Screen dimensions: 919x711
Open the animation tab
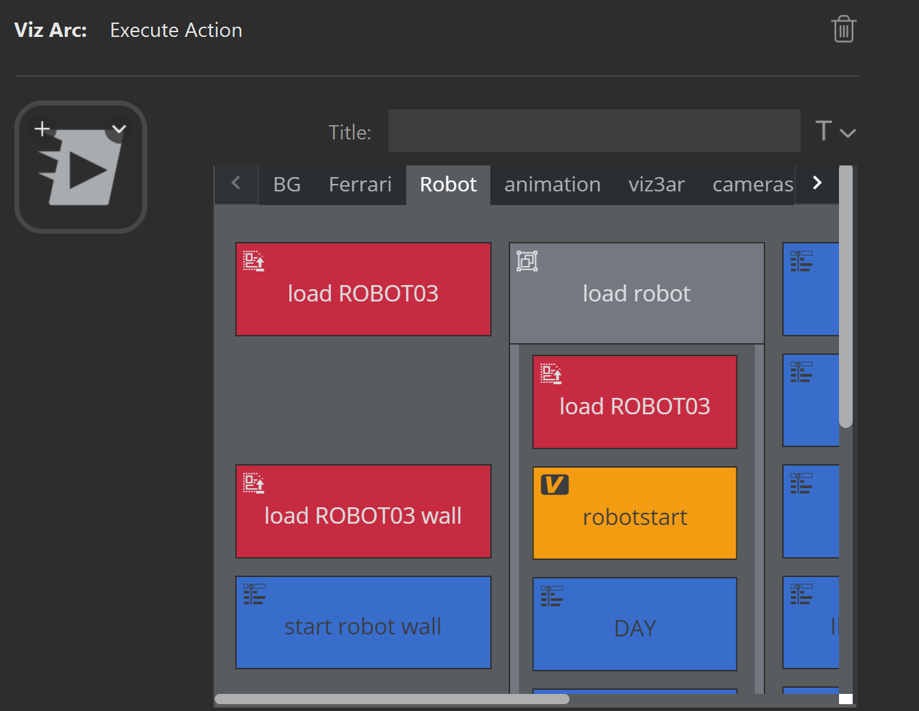tap(552, 185)
